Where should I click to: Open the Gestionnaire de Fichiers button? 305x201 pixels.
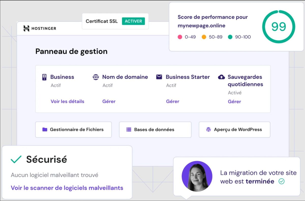coord(73,129)
